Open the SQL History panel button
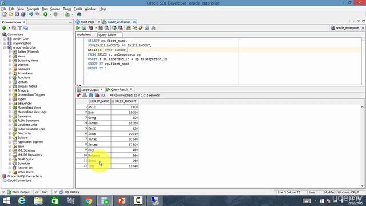The height and width of the screenshot is (206, 366). pos(70,192)
